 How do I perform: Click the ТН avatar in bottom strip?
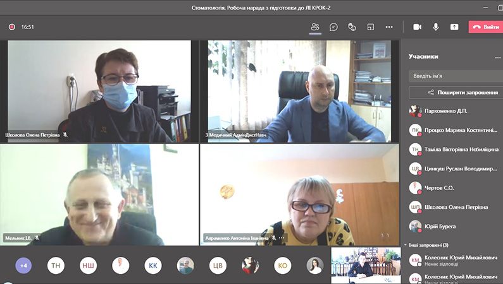(56, 266)
